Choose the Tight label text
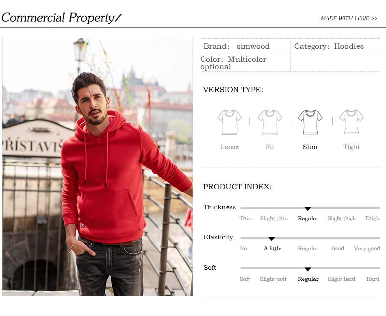Viewport: 386px width, 316px height. click(x=351, y=147)
